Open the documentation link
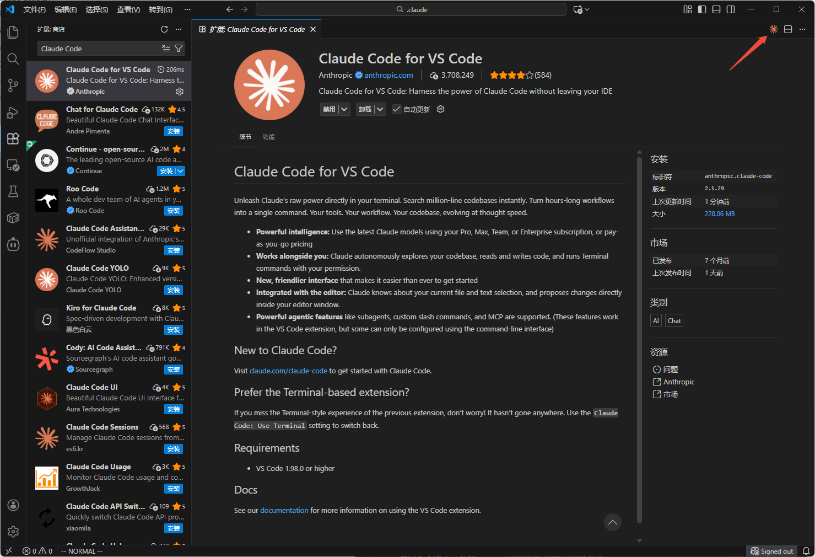This screenshot has width=815, height=557. click(x=284, y=510)
